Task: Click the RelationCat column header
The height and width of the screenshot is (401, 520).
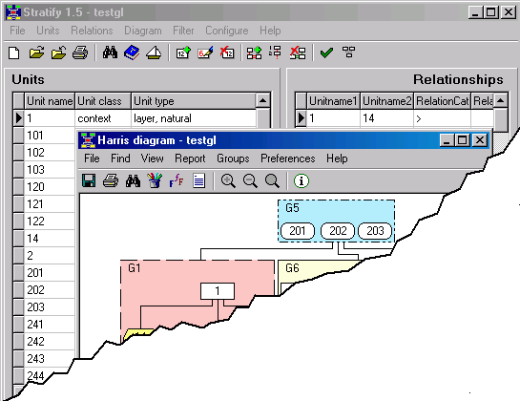Action: [x=443, y=101]
